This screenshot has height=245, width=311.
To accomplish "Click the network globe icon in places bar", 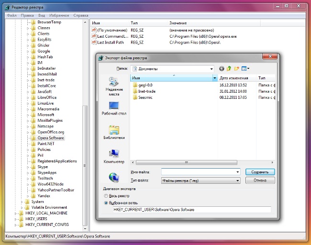I will 114,177.
